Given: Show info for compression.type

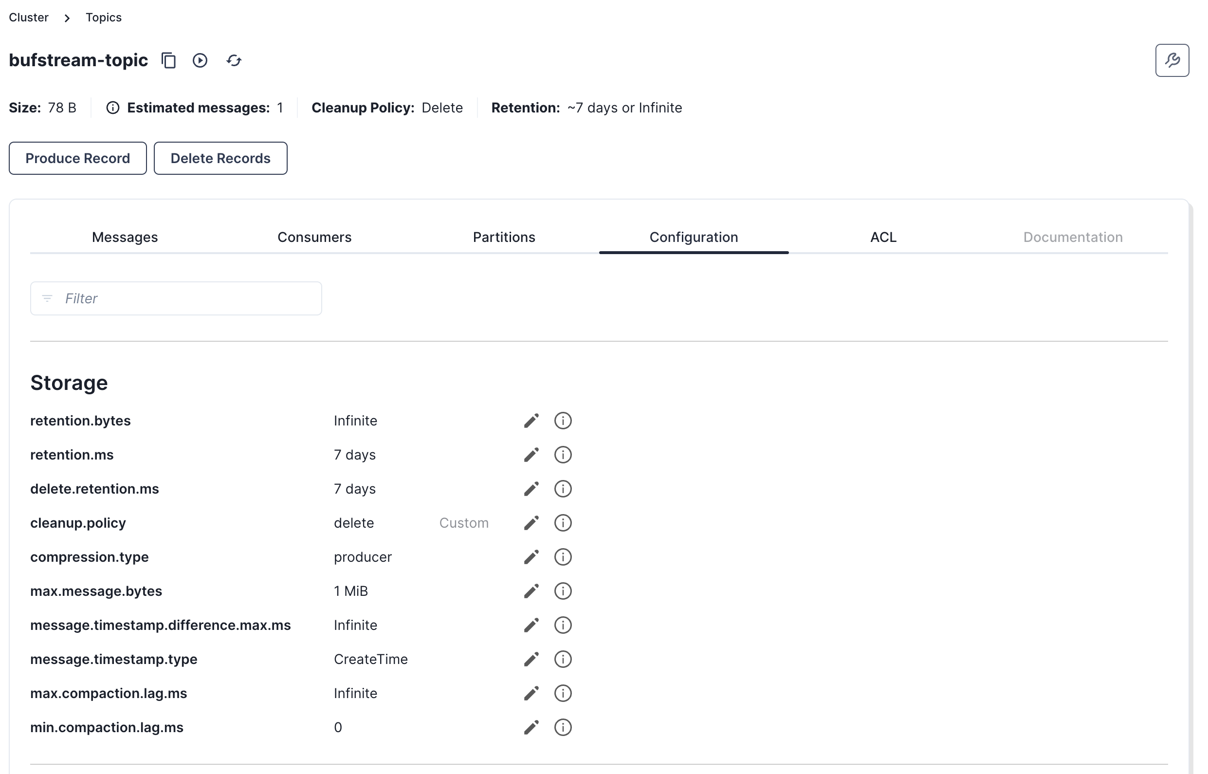Looking at the screenshot, I should tap(563, 557).
